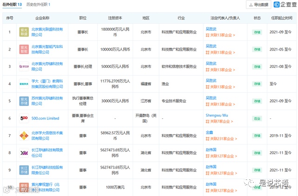Expand 关联127家企业 in row 8

[x=222, y=156]
